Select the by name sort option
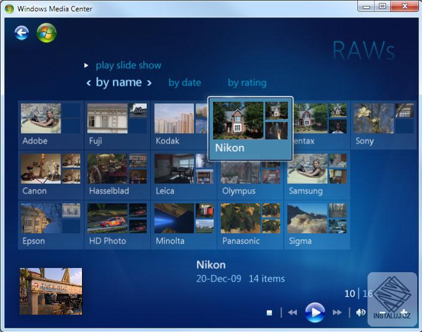Image resolution: width=422 pixels, height=332 pixels. click(119, 83)
